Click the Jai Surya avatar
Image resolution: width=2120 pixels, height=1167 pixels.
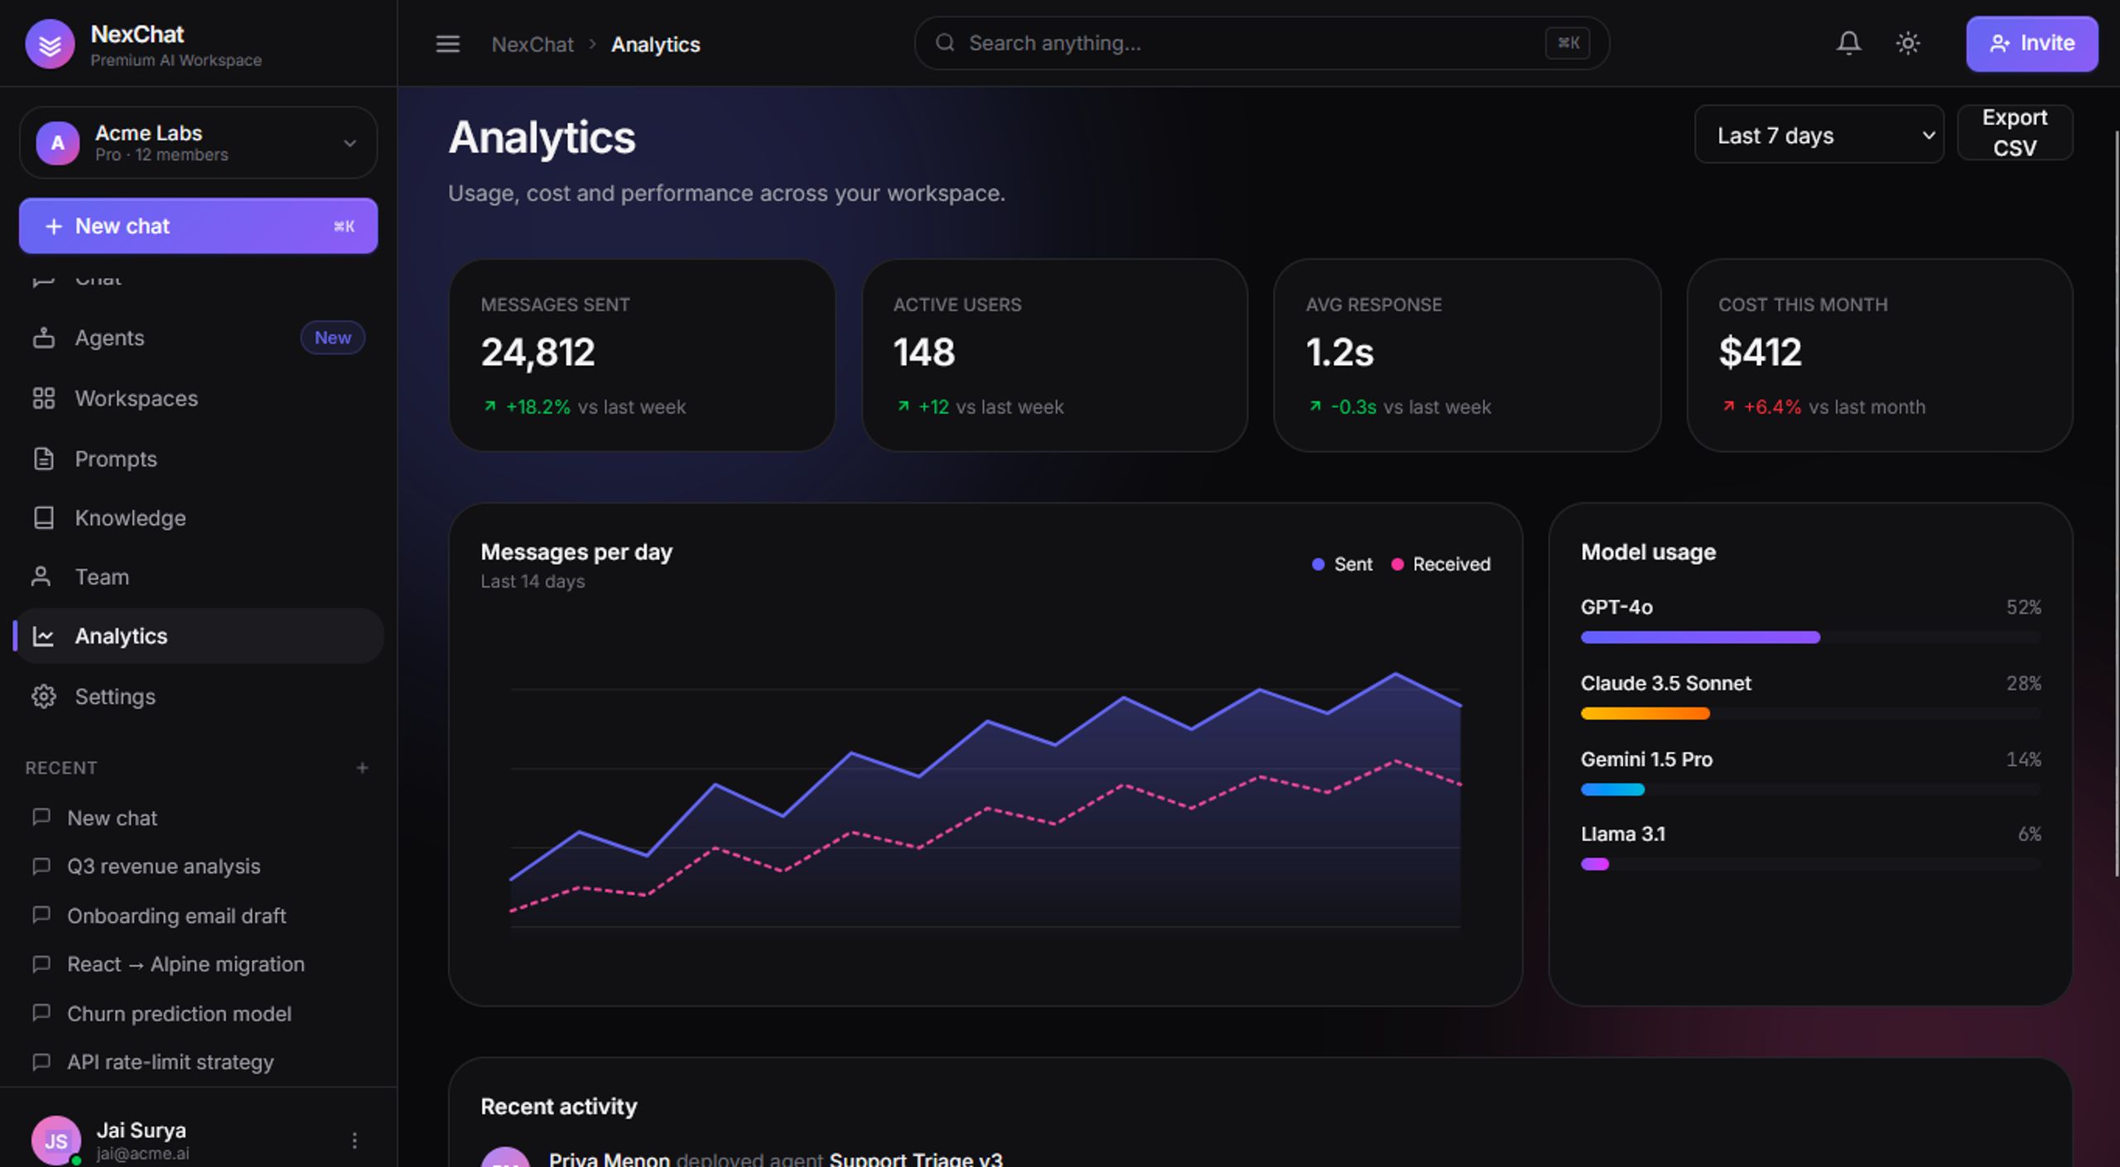coord(56,1141)
